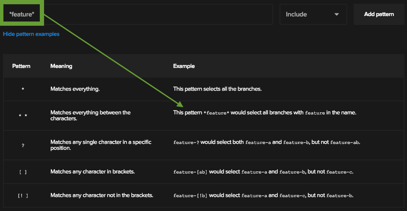Viewport: 407px width, 211px height.
Task: Select the double asterisk pattern symbol
Action: [x=23, y=116]
